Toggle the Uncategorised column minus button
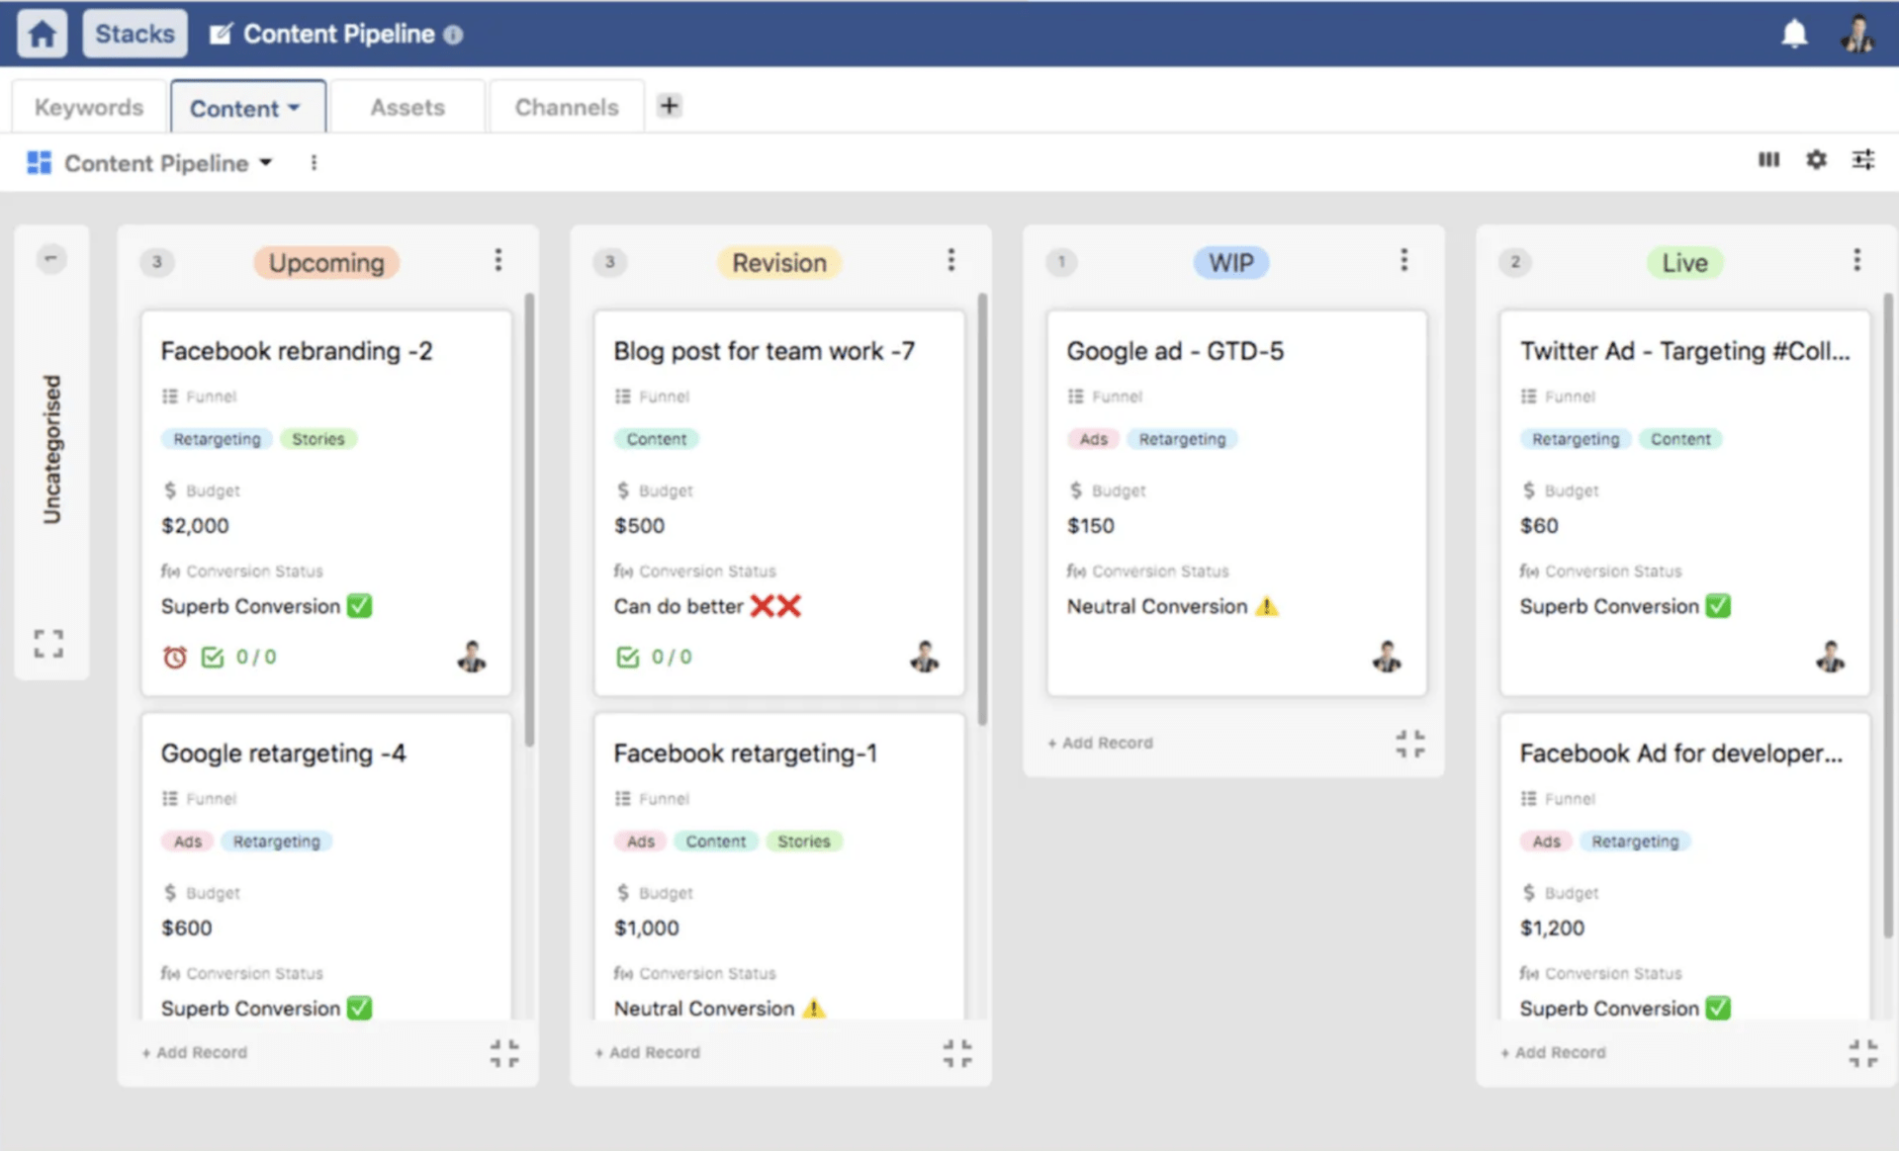The image size is (1899, 1151). [x=51, y=258]
